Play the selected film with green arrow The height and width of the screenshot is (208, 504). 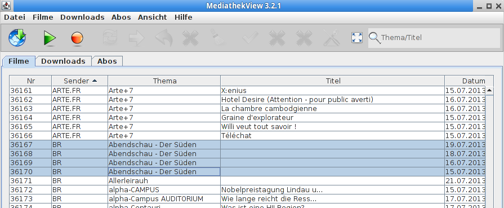[50, 38]
